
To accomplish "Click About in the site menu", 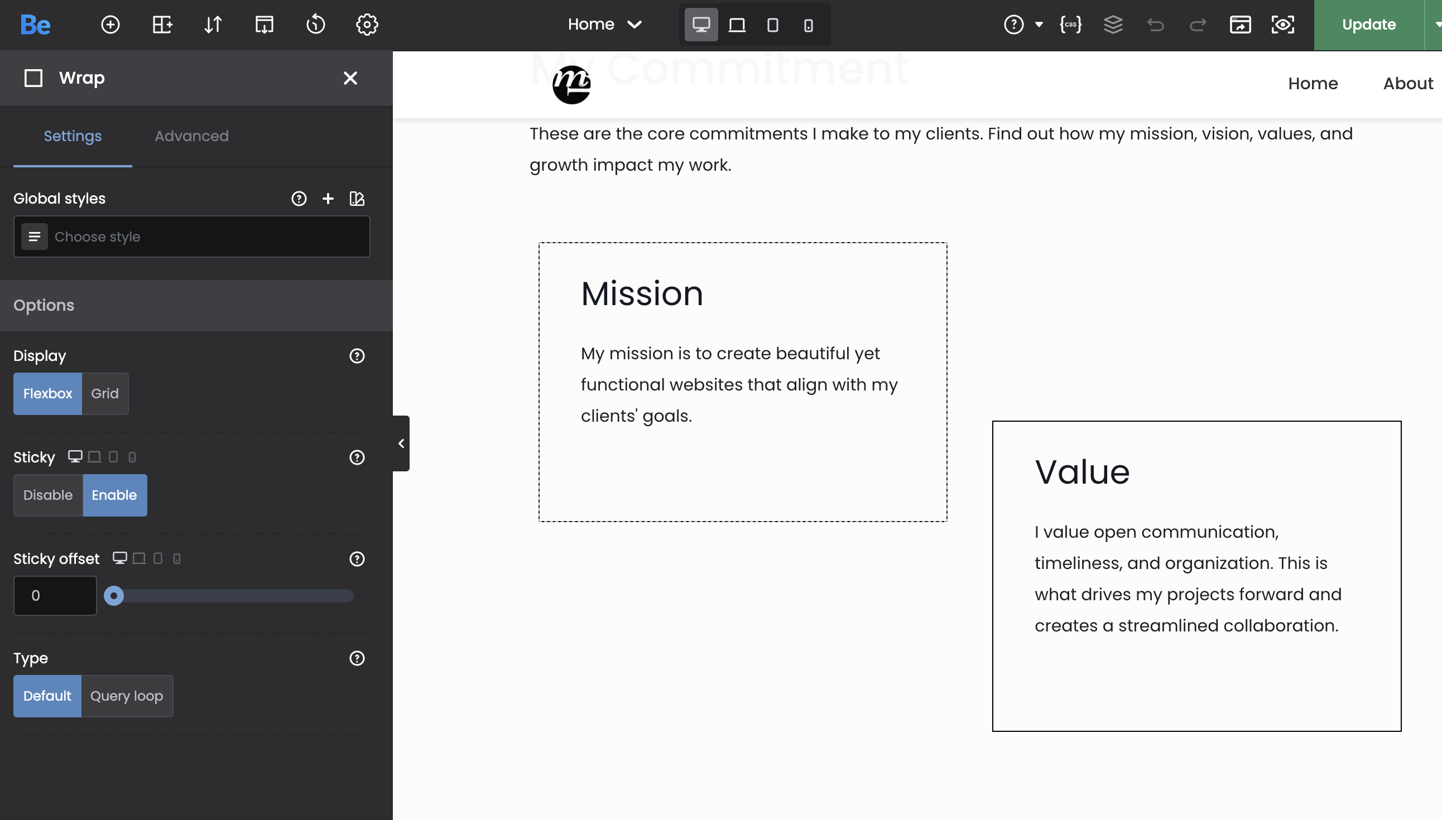I will 1407,83.
